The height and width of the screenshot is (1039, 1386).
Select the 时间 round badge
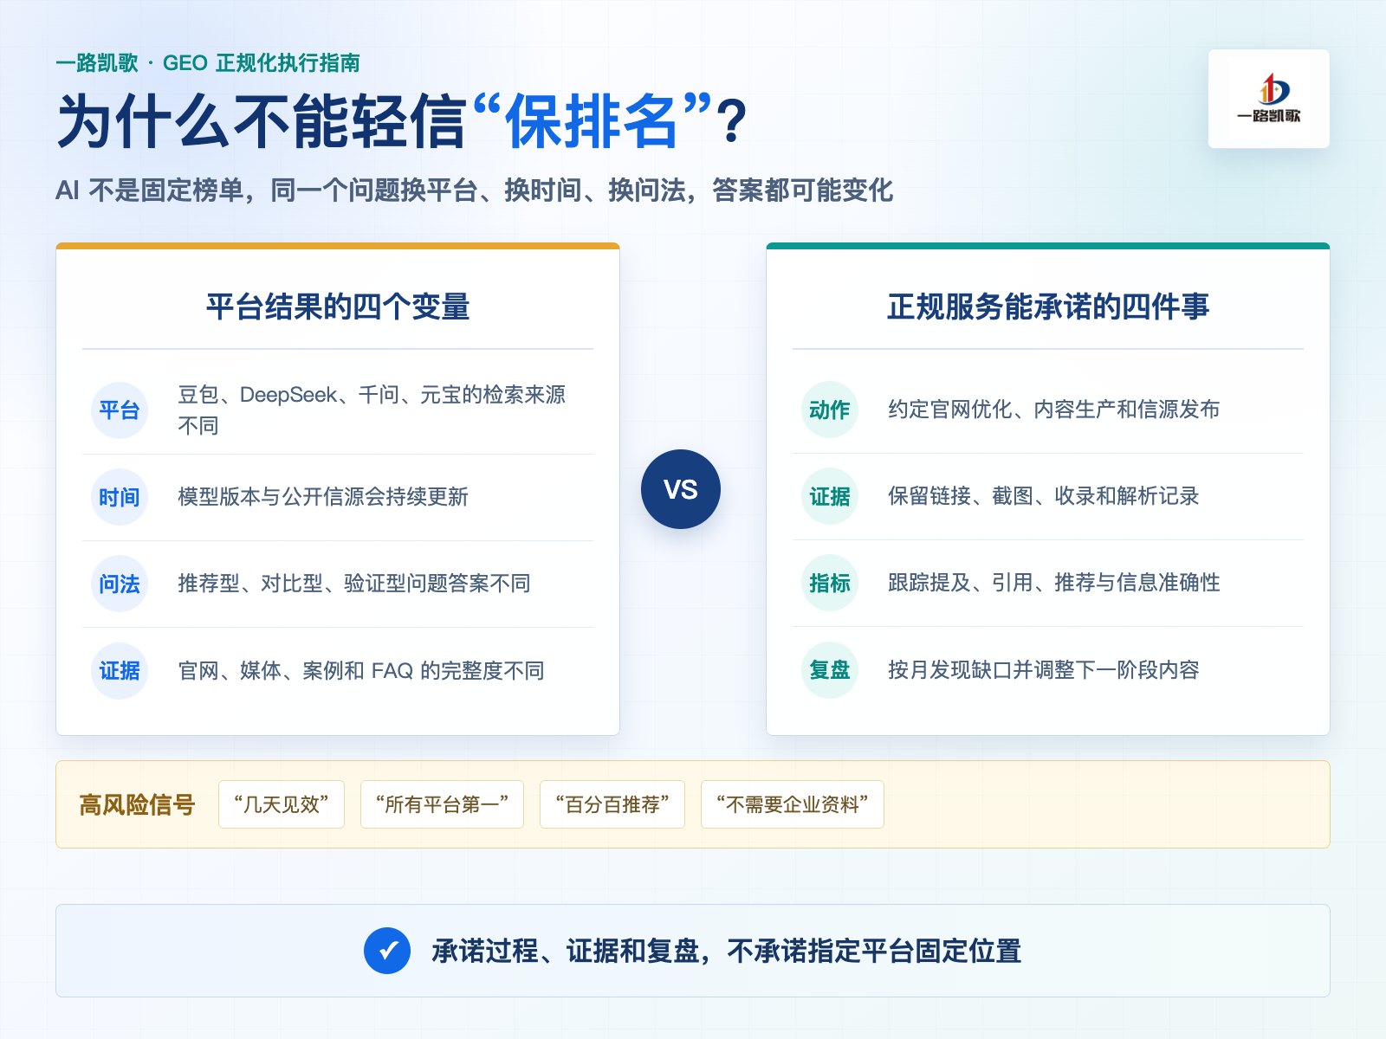click(120, 497)
